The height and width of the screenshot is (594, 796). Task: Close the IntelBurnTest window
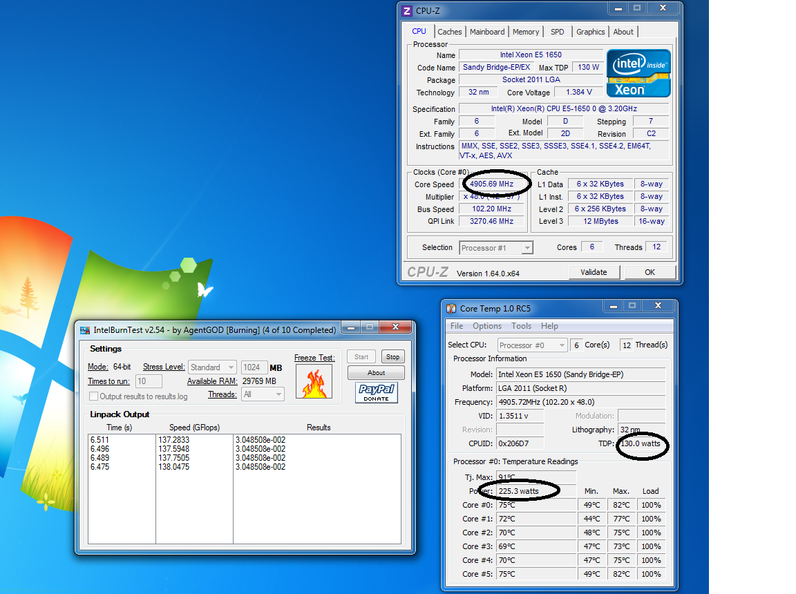[395, 327]
